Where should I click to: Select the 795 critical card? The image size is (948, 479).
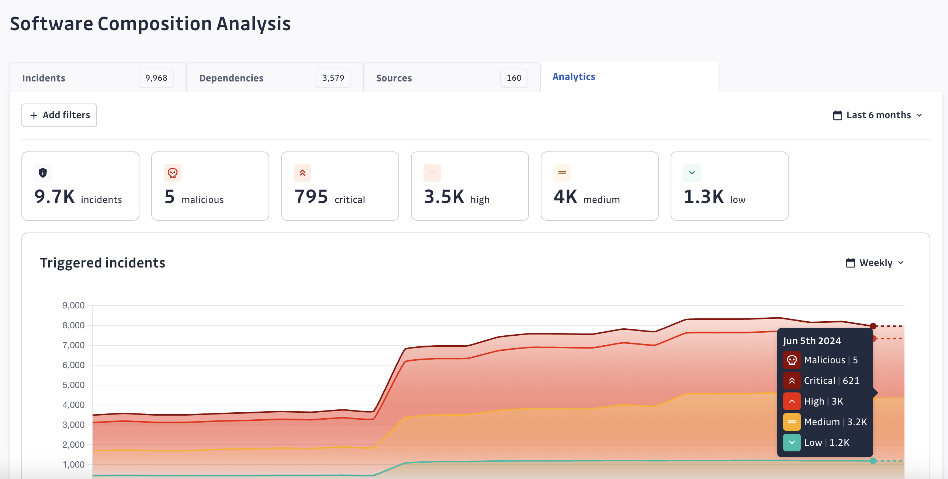pos(340,186)
